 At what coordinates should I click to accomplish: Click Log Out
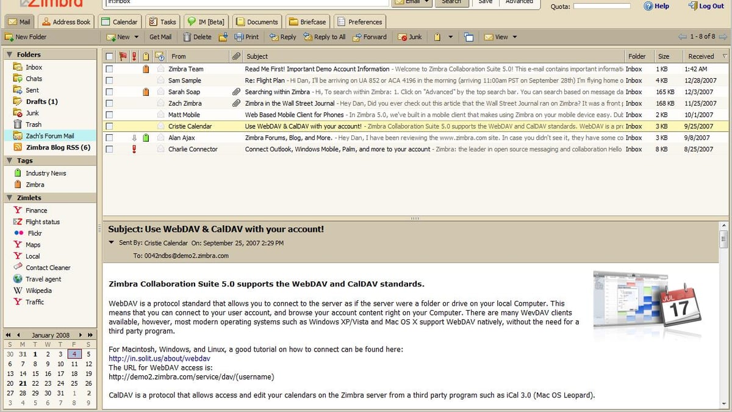(706, 6)
